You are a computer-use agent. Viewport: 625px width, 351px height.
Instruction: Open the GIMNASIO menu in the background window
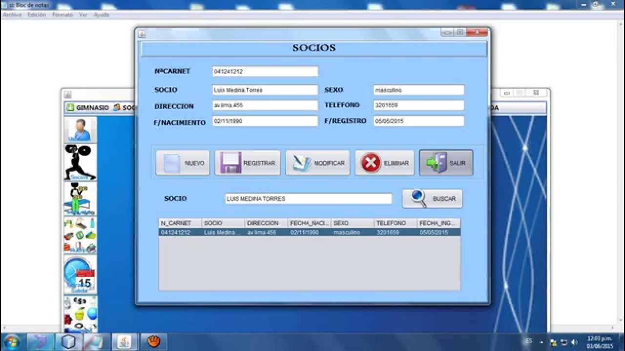pos(88,108)
